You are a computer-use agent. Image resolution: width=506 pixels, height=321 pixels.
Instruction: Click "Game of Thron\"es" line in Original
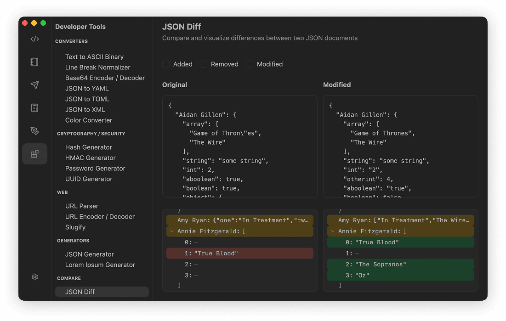coord(225,133)
